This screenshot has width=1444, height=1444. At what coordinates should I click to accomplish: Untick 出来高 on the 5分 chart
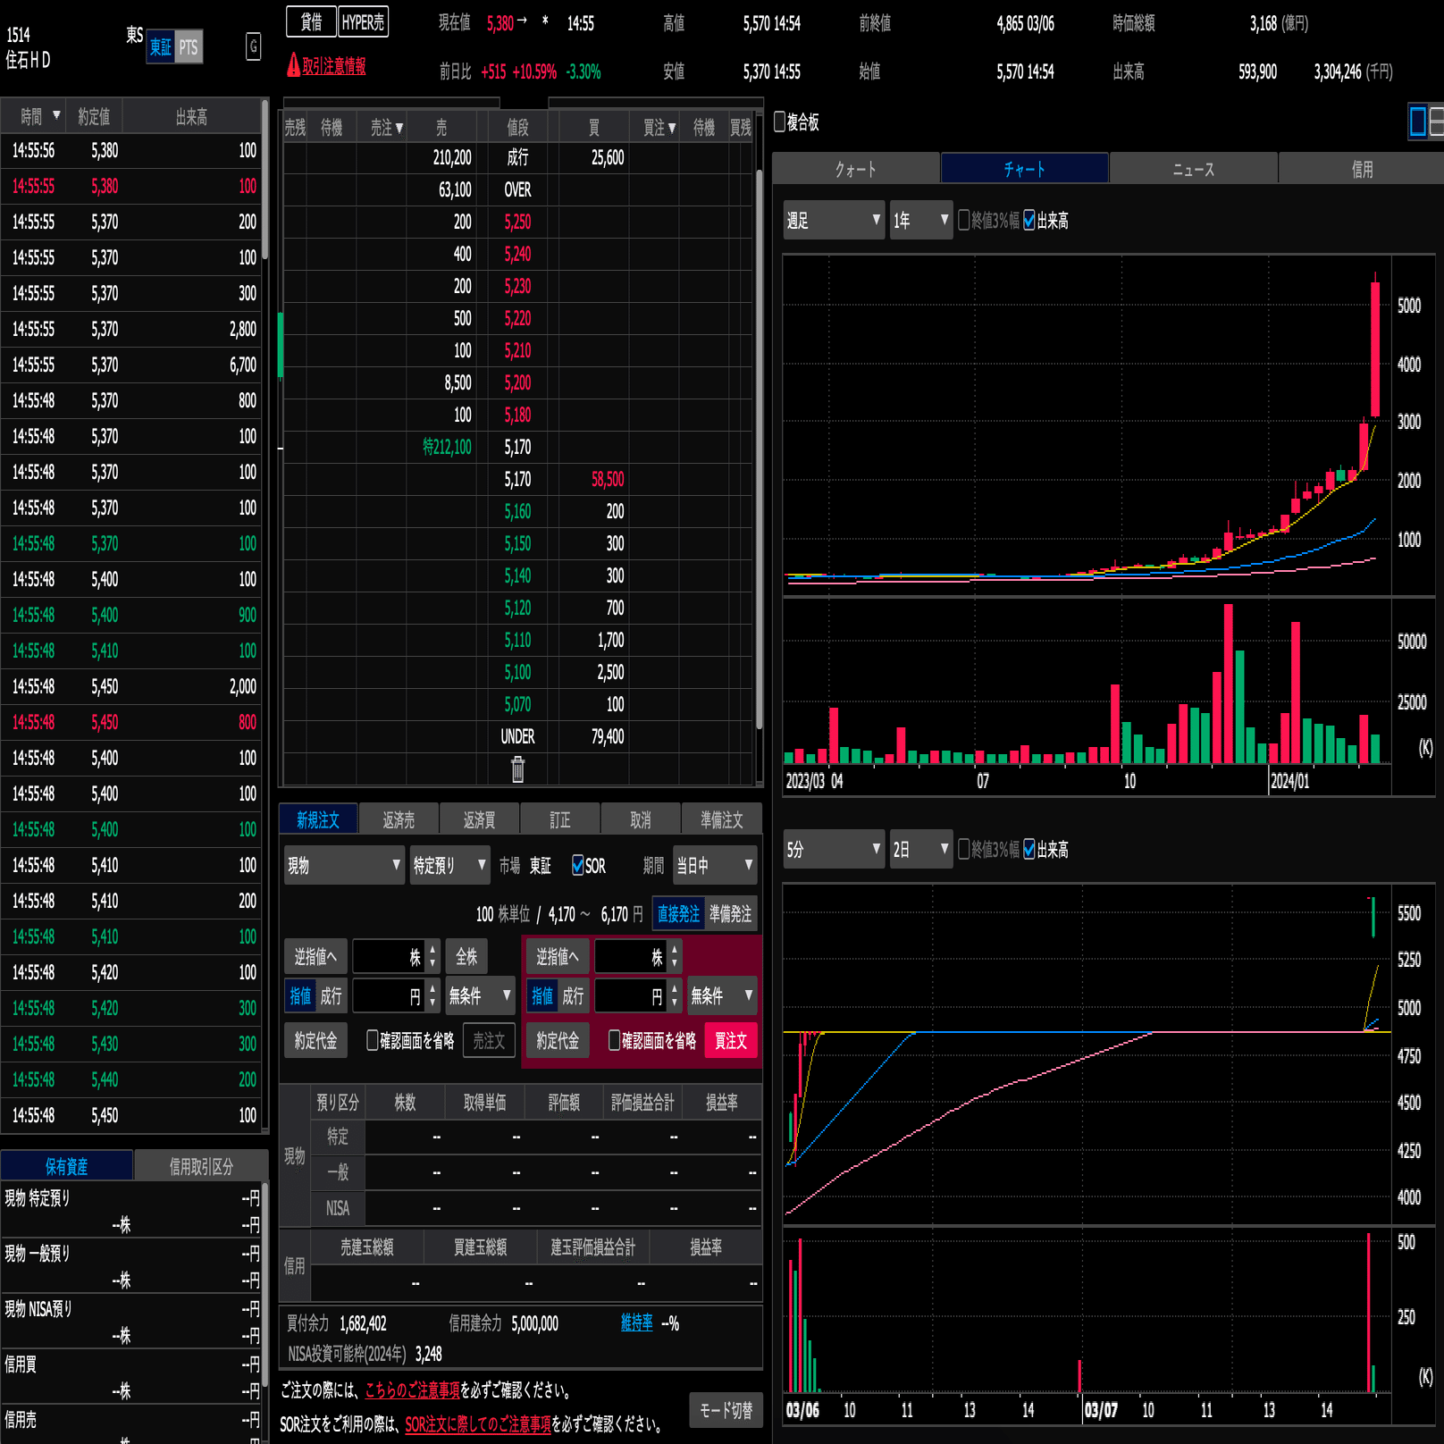click(1029, 849)
